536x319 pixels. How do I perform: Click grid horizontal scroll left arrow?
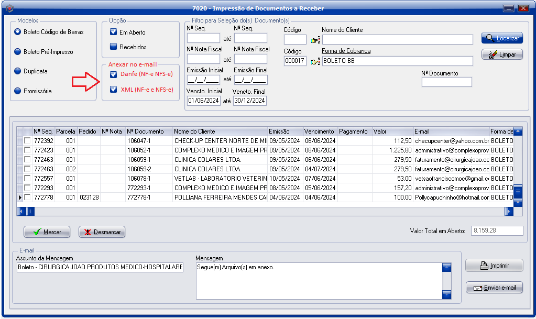click(x=21, y=211)
